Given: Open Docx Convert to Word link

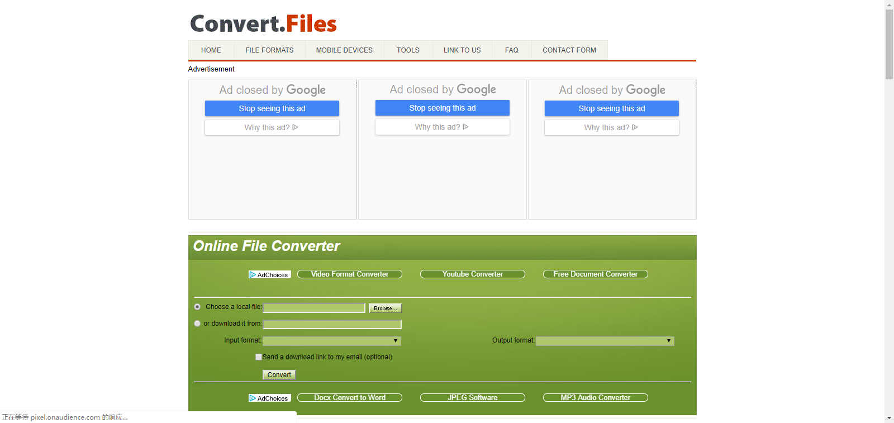Looking at the screenshot, I should click(x=350, y=397).
